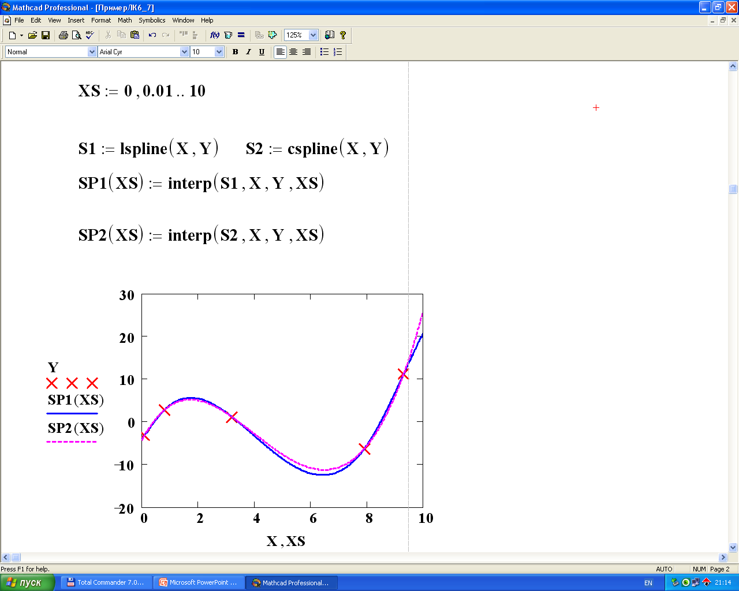Click the red-black arrows tray icon
The height and width of the screenshot is (591, 739).
706,583
